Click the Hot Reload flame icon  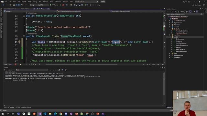click(63, 5)
